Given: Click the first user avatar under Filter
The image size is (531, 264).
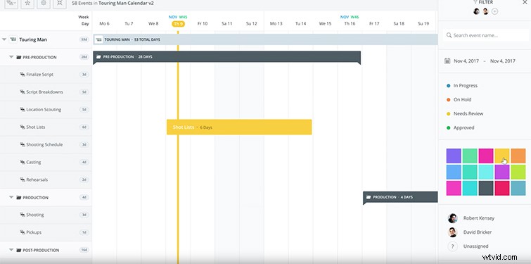Looking at the screenshot, I should 476,11.
